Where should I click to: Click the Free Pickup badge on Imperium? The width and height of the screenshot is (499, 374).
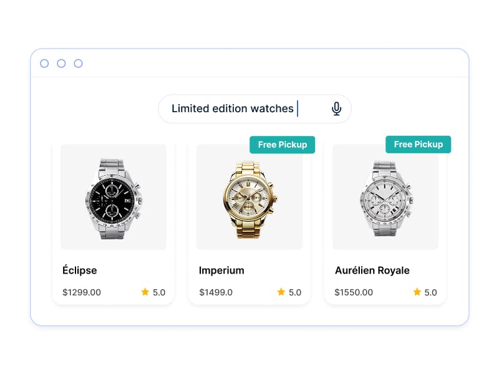[283, 145]
